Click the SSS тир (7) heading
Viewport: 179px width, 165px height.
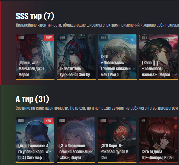tap(35, 16)
